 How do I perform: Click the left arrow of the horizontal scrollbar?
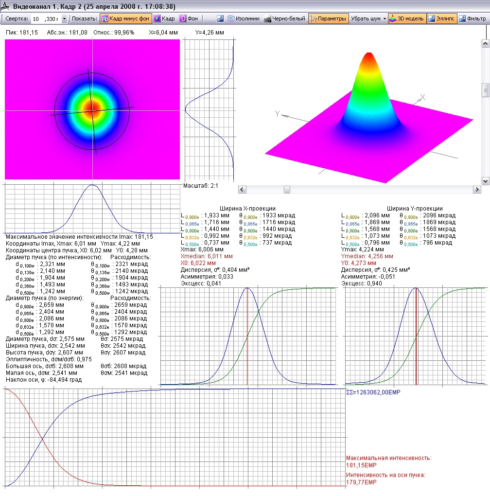tap(242, 190)
